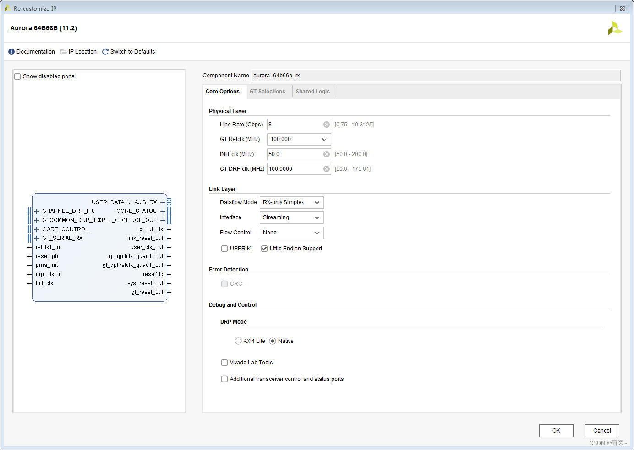The width and height of the screenshot is (634, 450).
Task: Expand the GTCOMMON_DRP_IF0 port plus icon
Action: [37, 220]
